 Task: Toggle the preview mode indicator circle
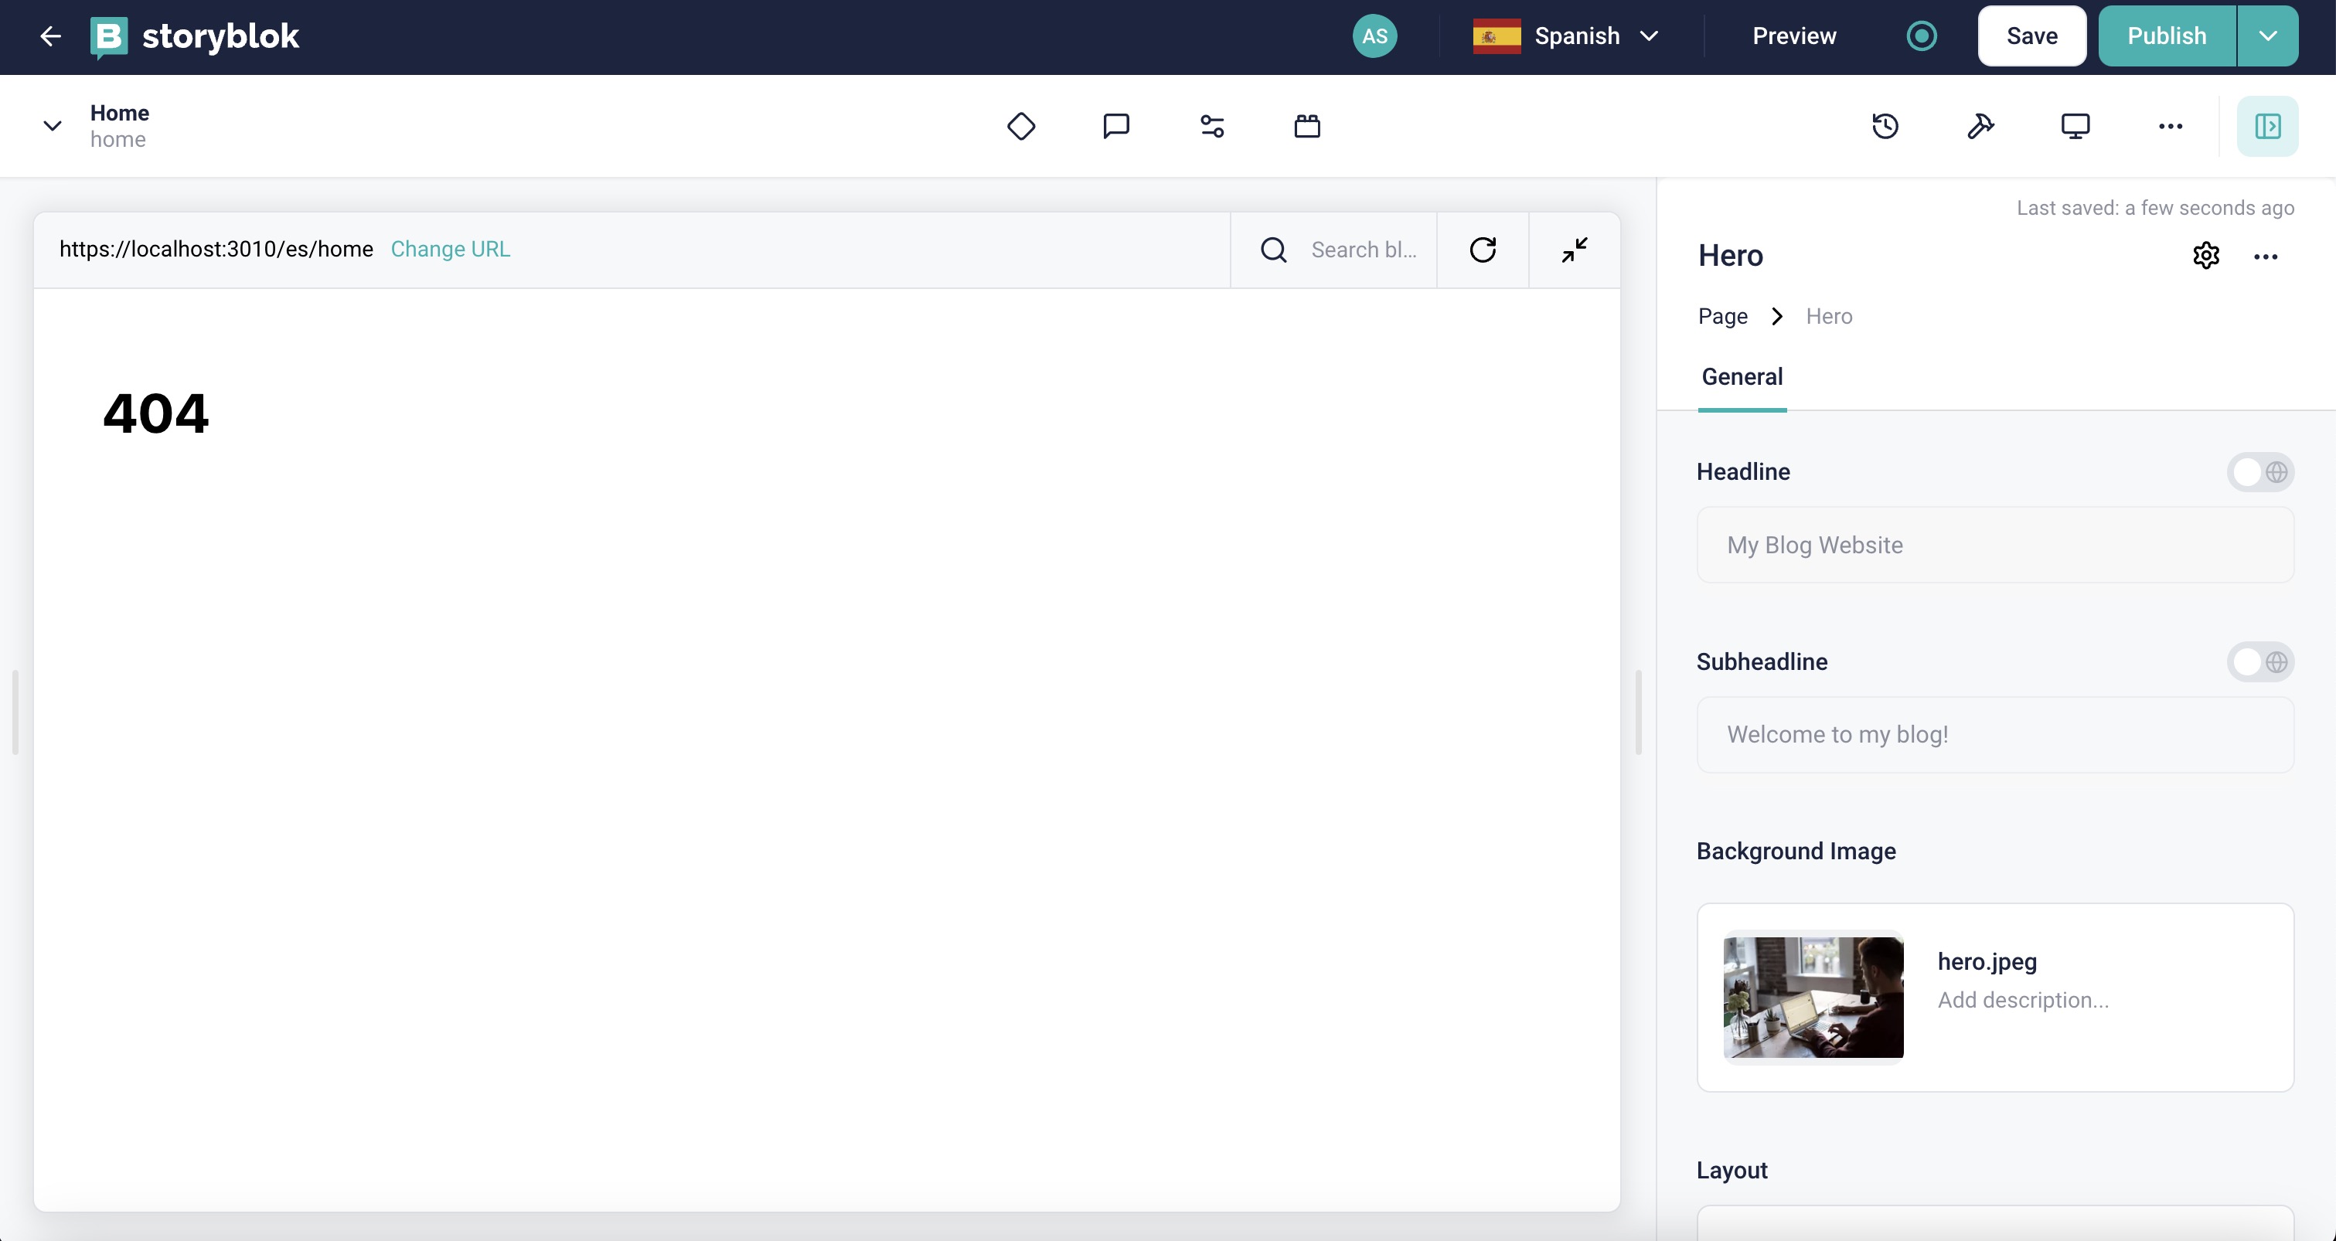point(1922,36)
